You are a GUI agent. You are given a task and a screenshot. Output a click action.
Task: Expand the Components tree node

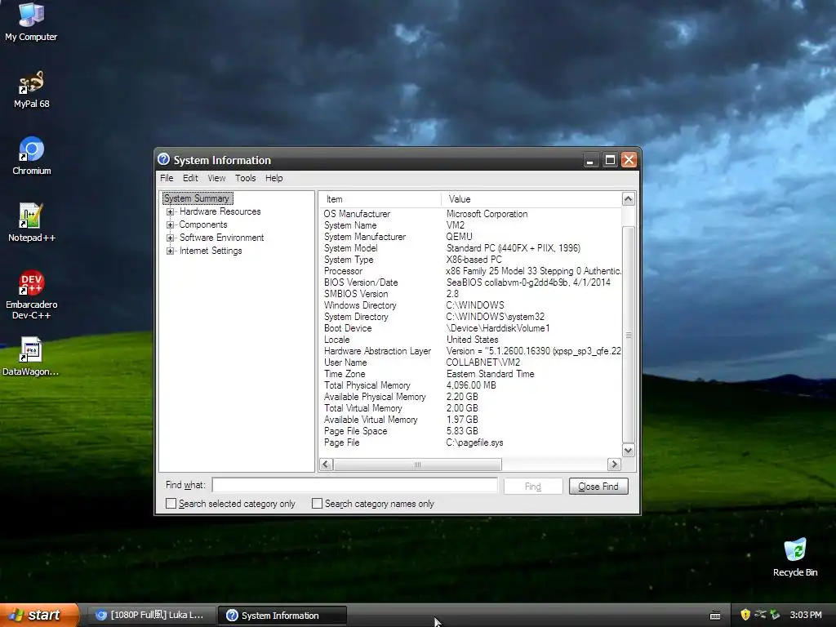pyautogui.click(x=170, y=225)
